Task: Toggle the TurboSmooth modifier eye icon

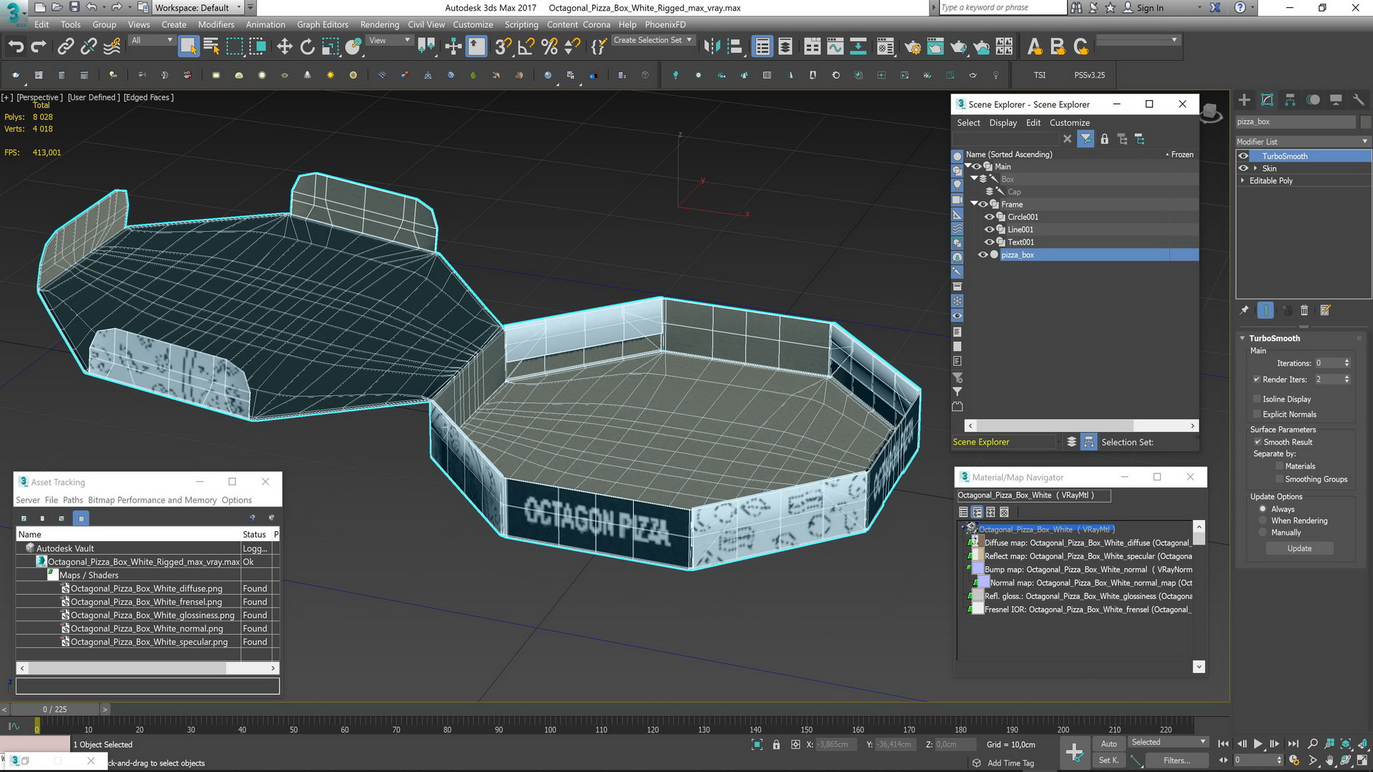Action: click(x=1244, y=156)
